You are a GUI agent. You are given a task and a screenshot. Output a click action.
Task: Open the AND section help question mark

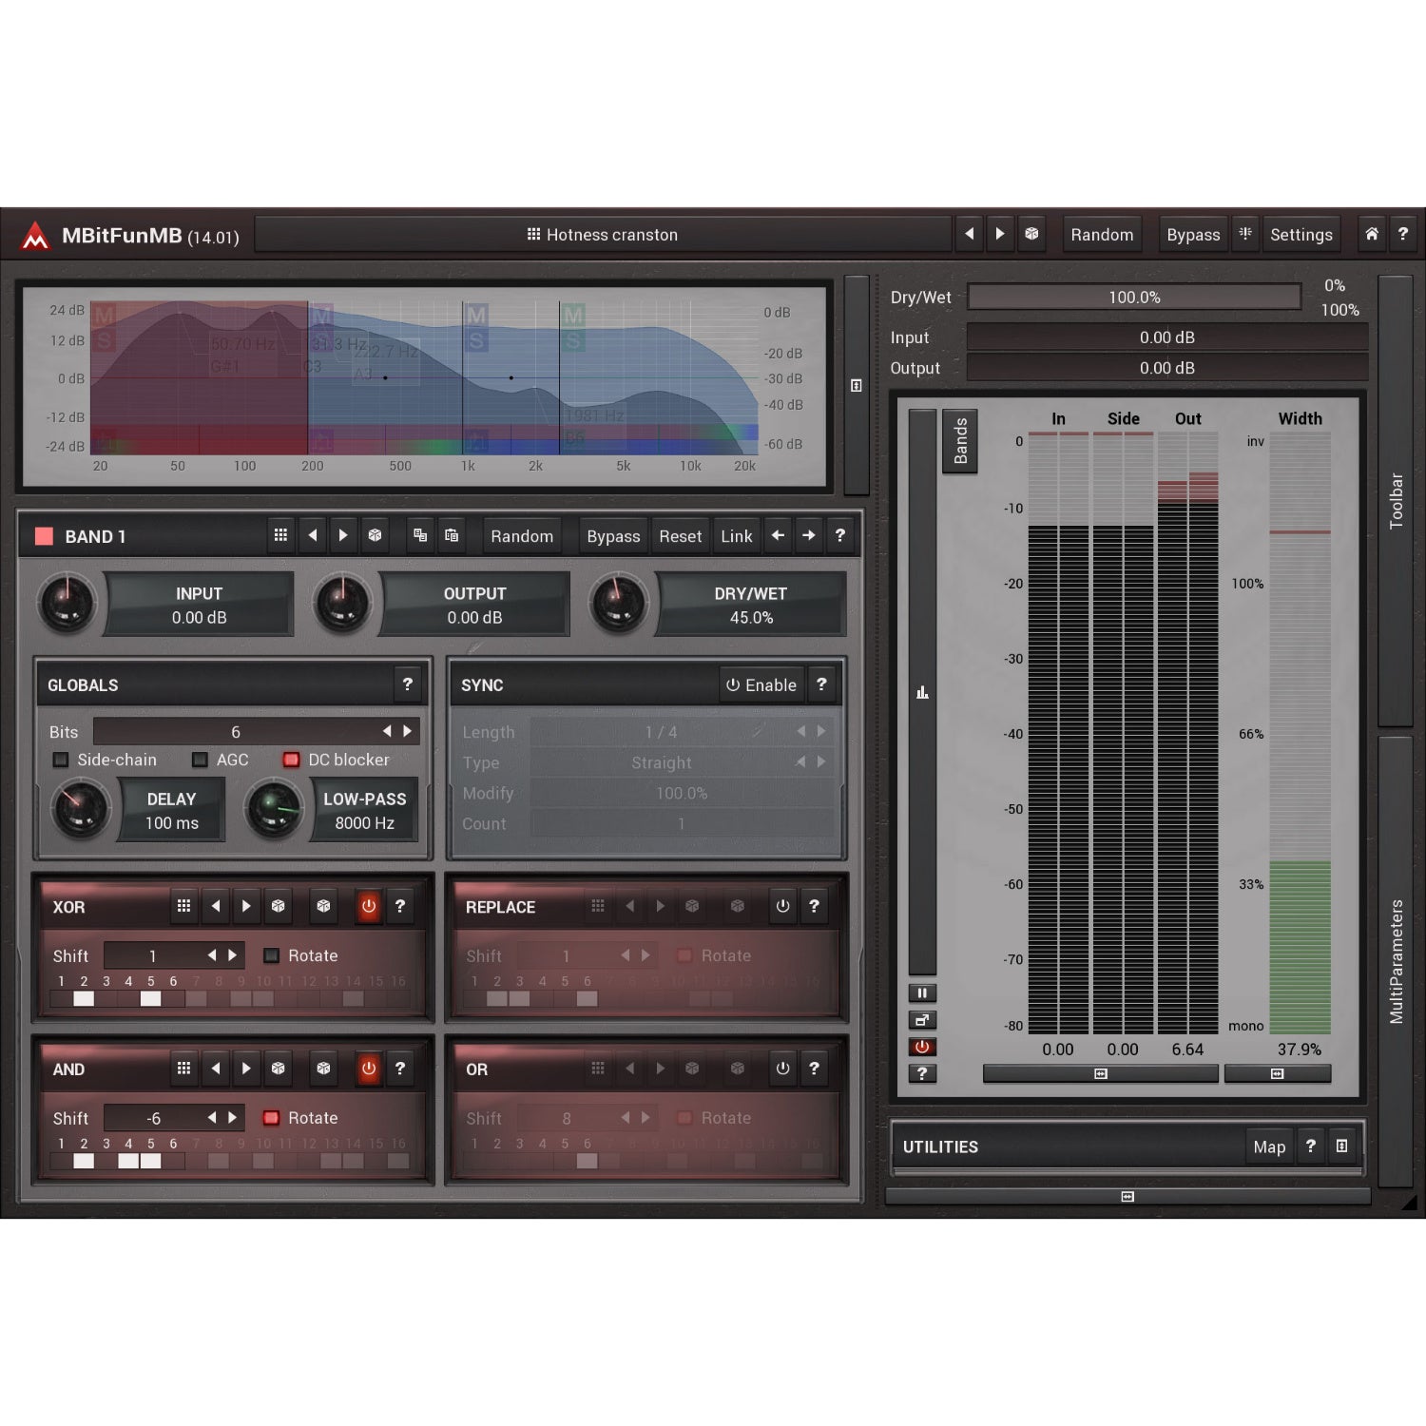(400, 1069)
